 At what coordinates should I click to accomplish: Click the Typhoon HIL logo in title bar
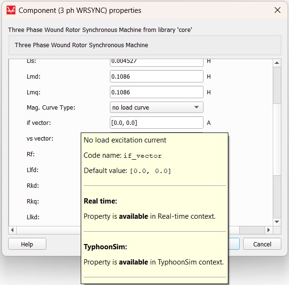pos(11,10)
